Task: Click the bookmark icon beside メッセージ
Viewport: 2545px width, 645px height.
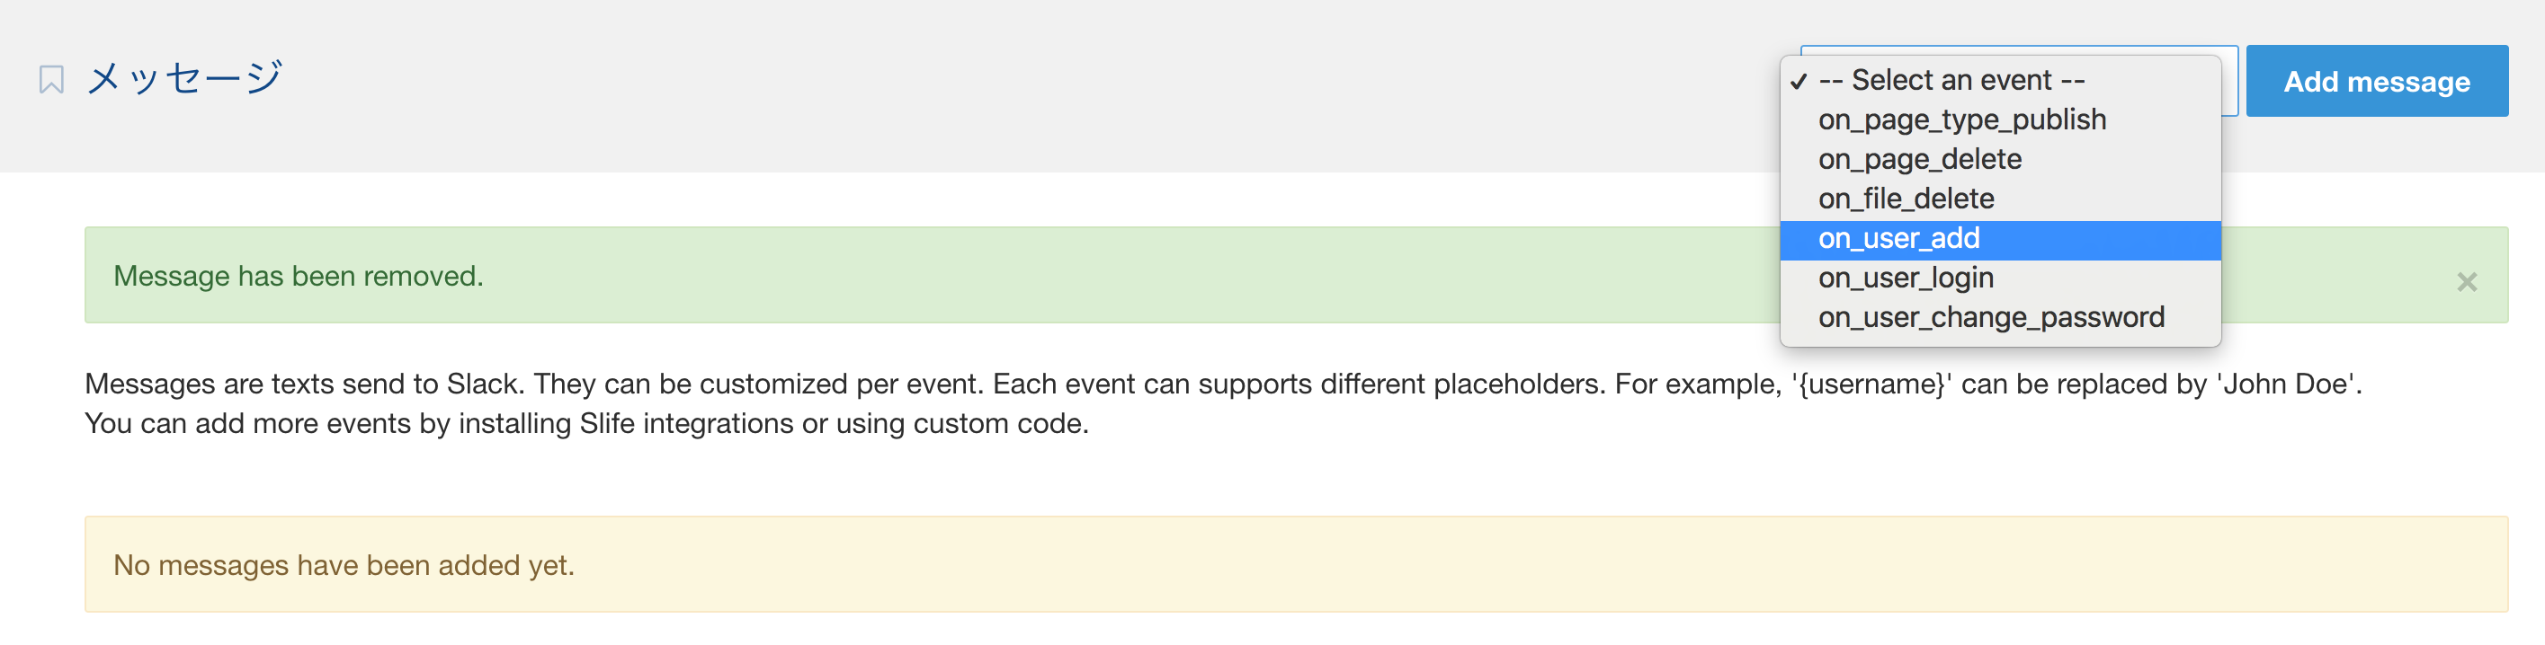Action: pos(51,79)
